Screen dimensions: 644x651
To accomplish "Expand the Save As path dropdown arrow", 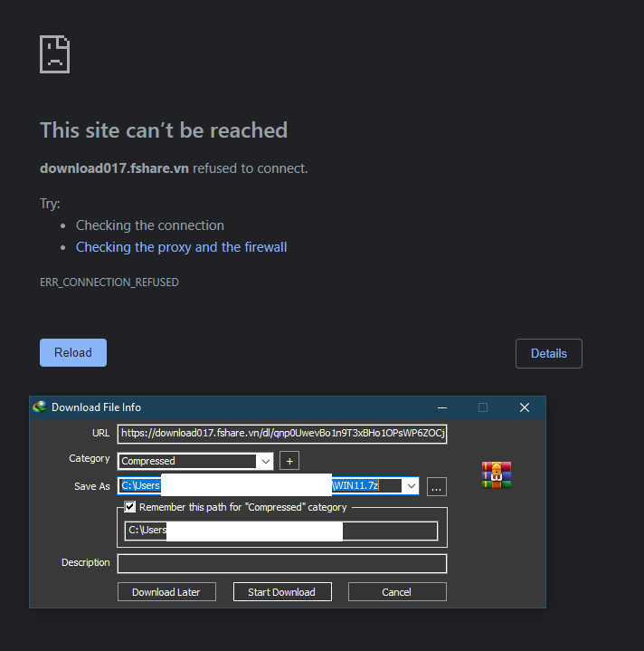I will pyautogui.click(x=411, y=485).
